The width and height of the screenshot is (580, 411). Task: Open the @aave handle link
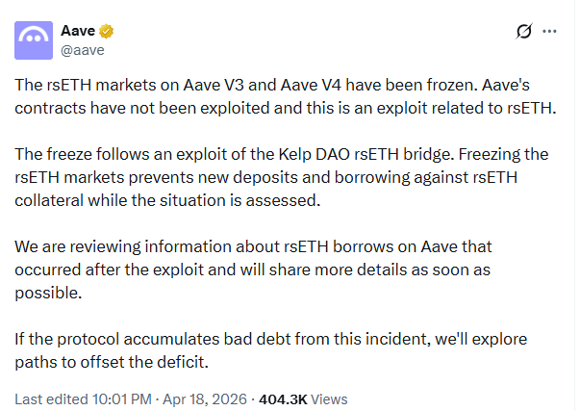click(82, 50)
